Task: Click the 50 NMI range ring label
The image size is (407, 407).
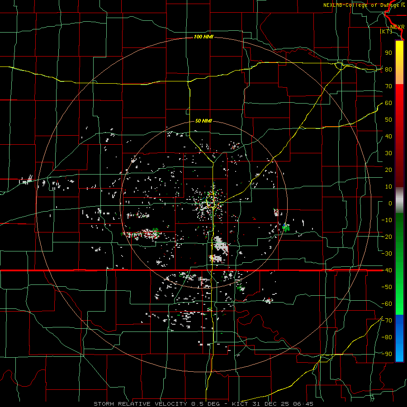Action: pos(203,121)
